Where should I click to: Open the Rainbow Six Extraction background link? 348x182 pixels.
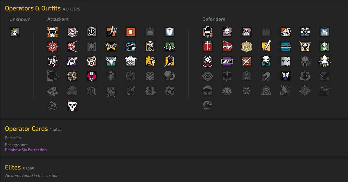(x=26, y=150)
